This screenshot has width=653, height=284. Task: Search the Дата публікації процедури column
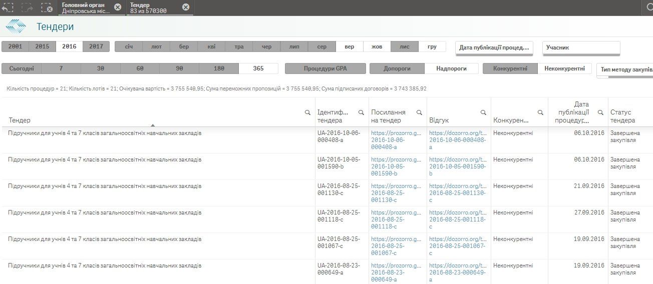tap(600, 113)
